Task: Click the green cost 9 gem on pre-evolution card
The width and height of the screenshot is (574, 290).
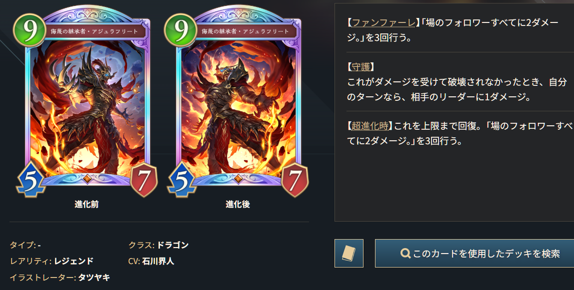Action: pos(29,30)
